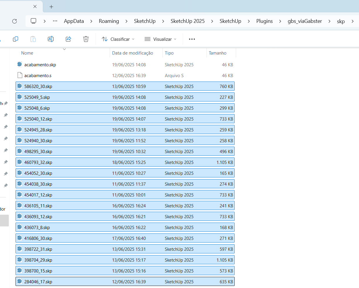Click the date 17/06/2025 16:40
Screen dimensions: 359x288
click(x=129, y=238)
